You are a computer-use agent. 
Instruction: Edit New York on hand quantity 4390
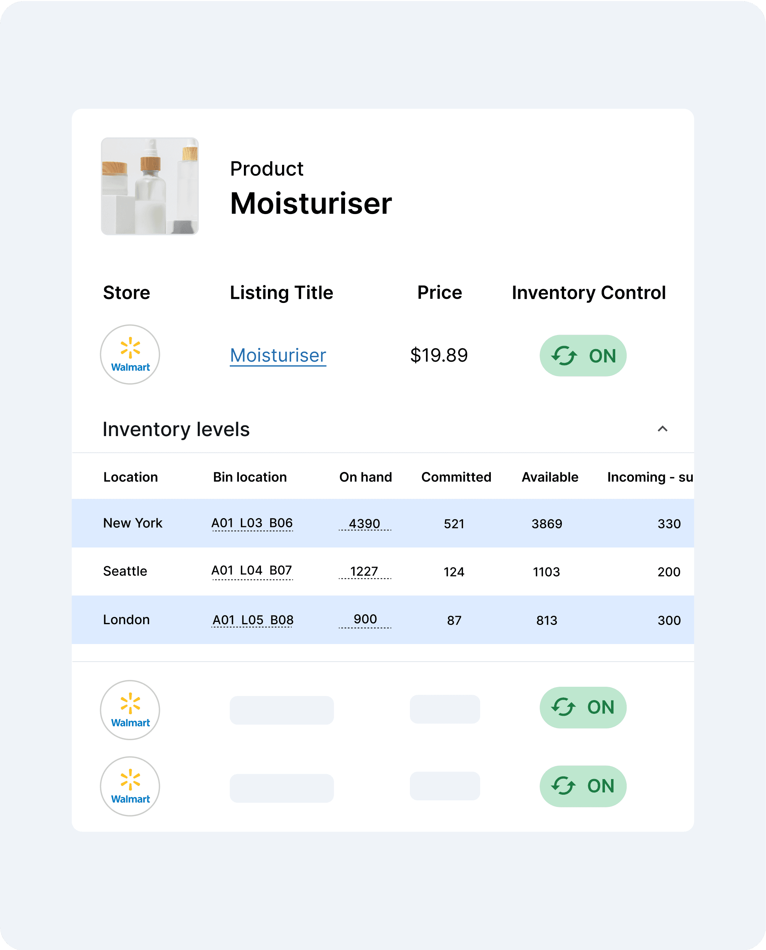click(364, 523)
